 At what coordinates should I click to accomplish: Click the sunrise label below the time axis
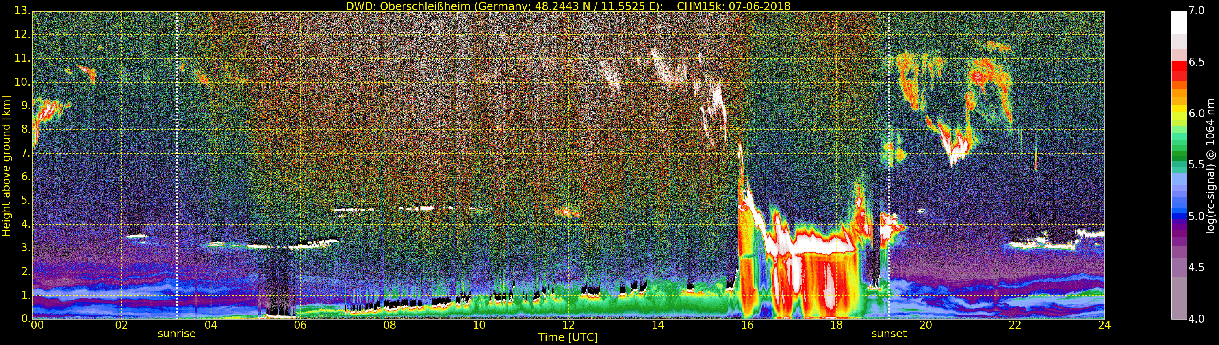point(176,334)
